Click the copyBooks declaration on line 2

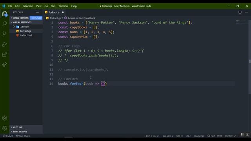click(x=78, y=27)
